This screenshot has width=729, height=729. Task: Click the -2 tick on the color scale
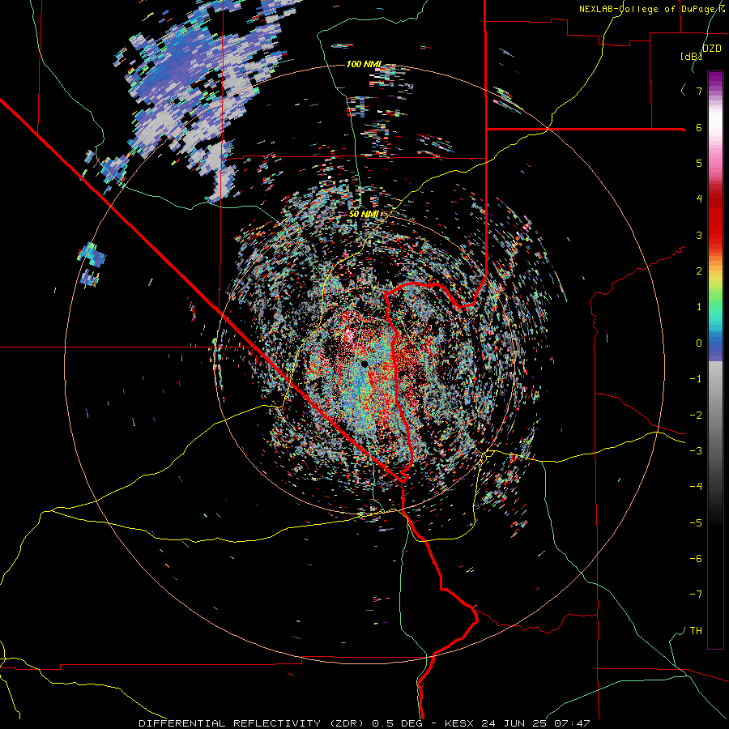click(x=696, y=416)
